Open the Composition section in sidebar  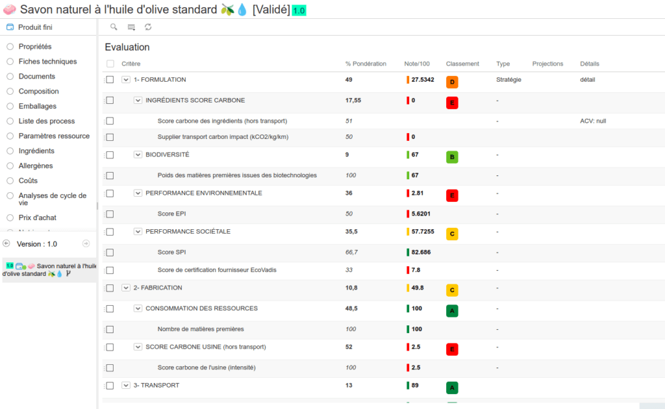[38, 92]
